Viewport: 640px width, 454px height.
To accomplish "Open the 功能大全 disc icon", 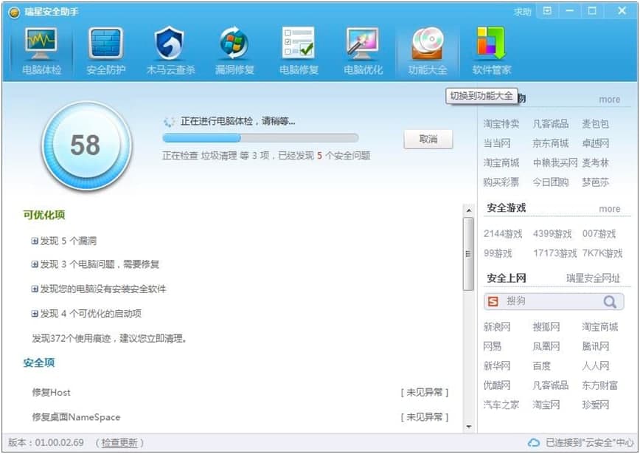I will click(x=428, y=44).
